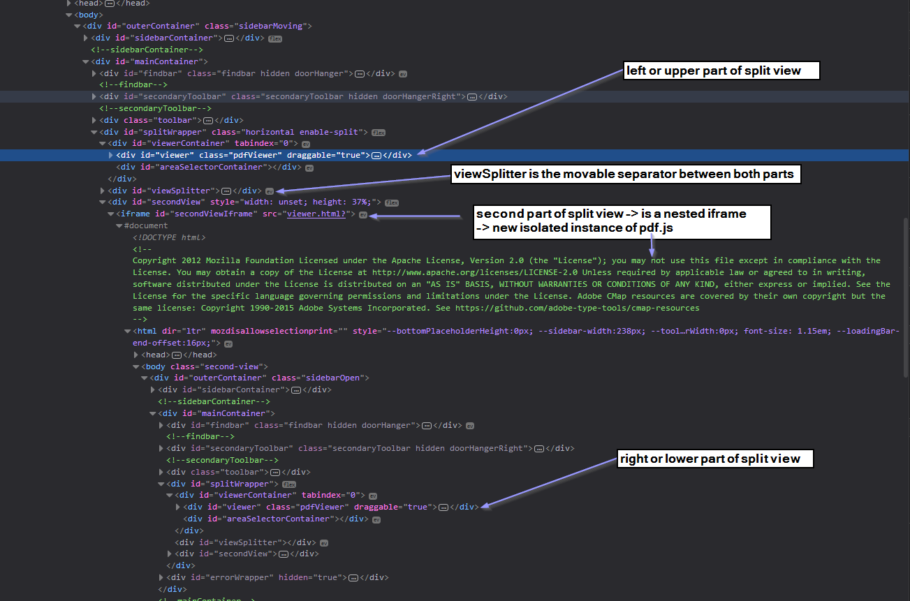Open event badge next to the nested viewSplitter div
910x601 pixels.
coord(323,542)
